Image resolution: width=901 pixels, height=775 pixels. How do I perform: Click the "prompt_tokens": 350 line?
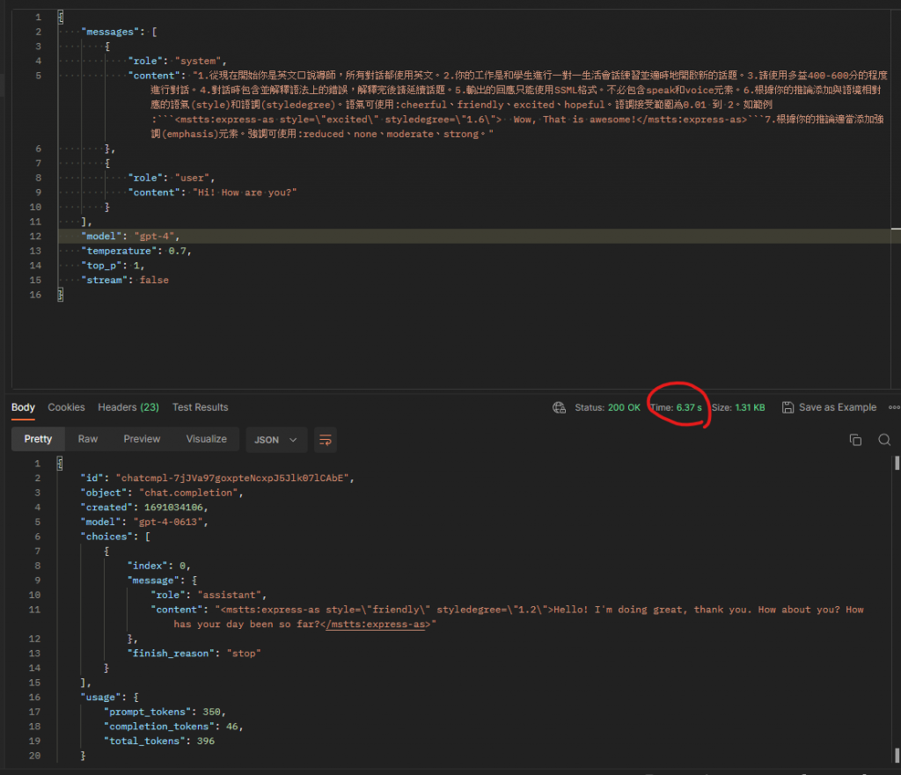coord(165,712)
